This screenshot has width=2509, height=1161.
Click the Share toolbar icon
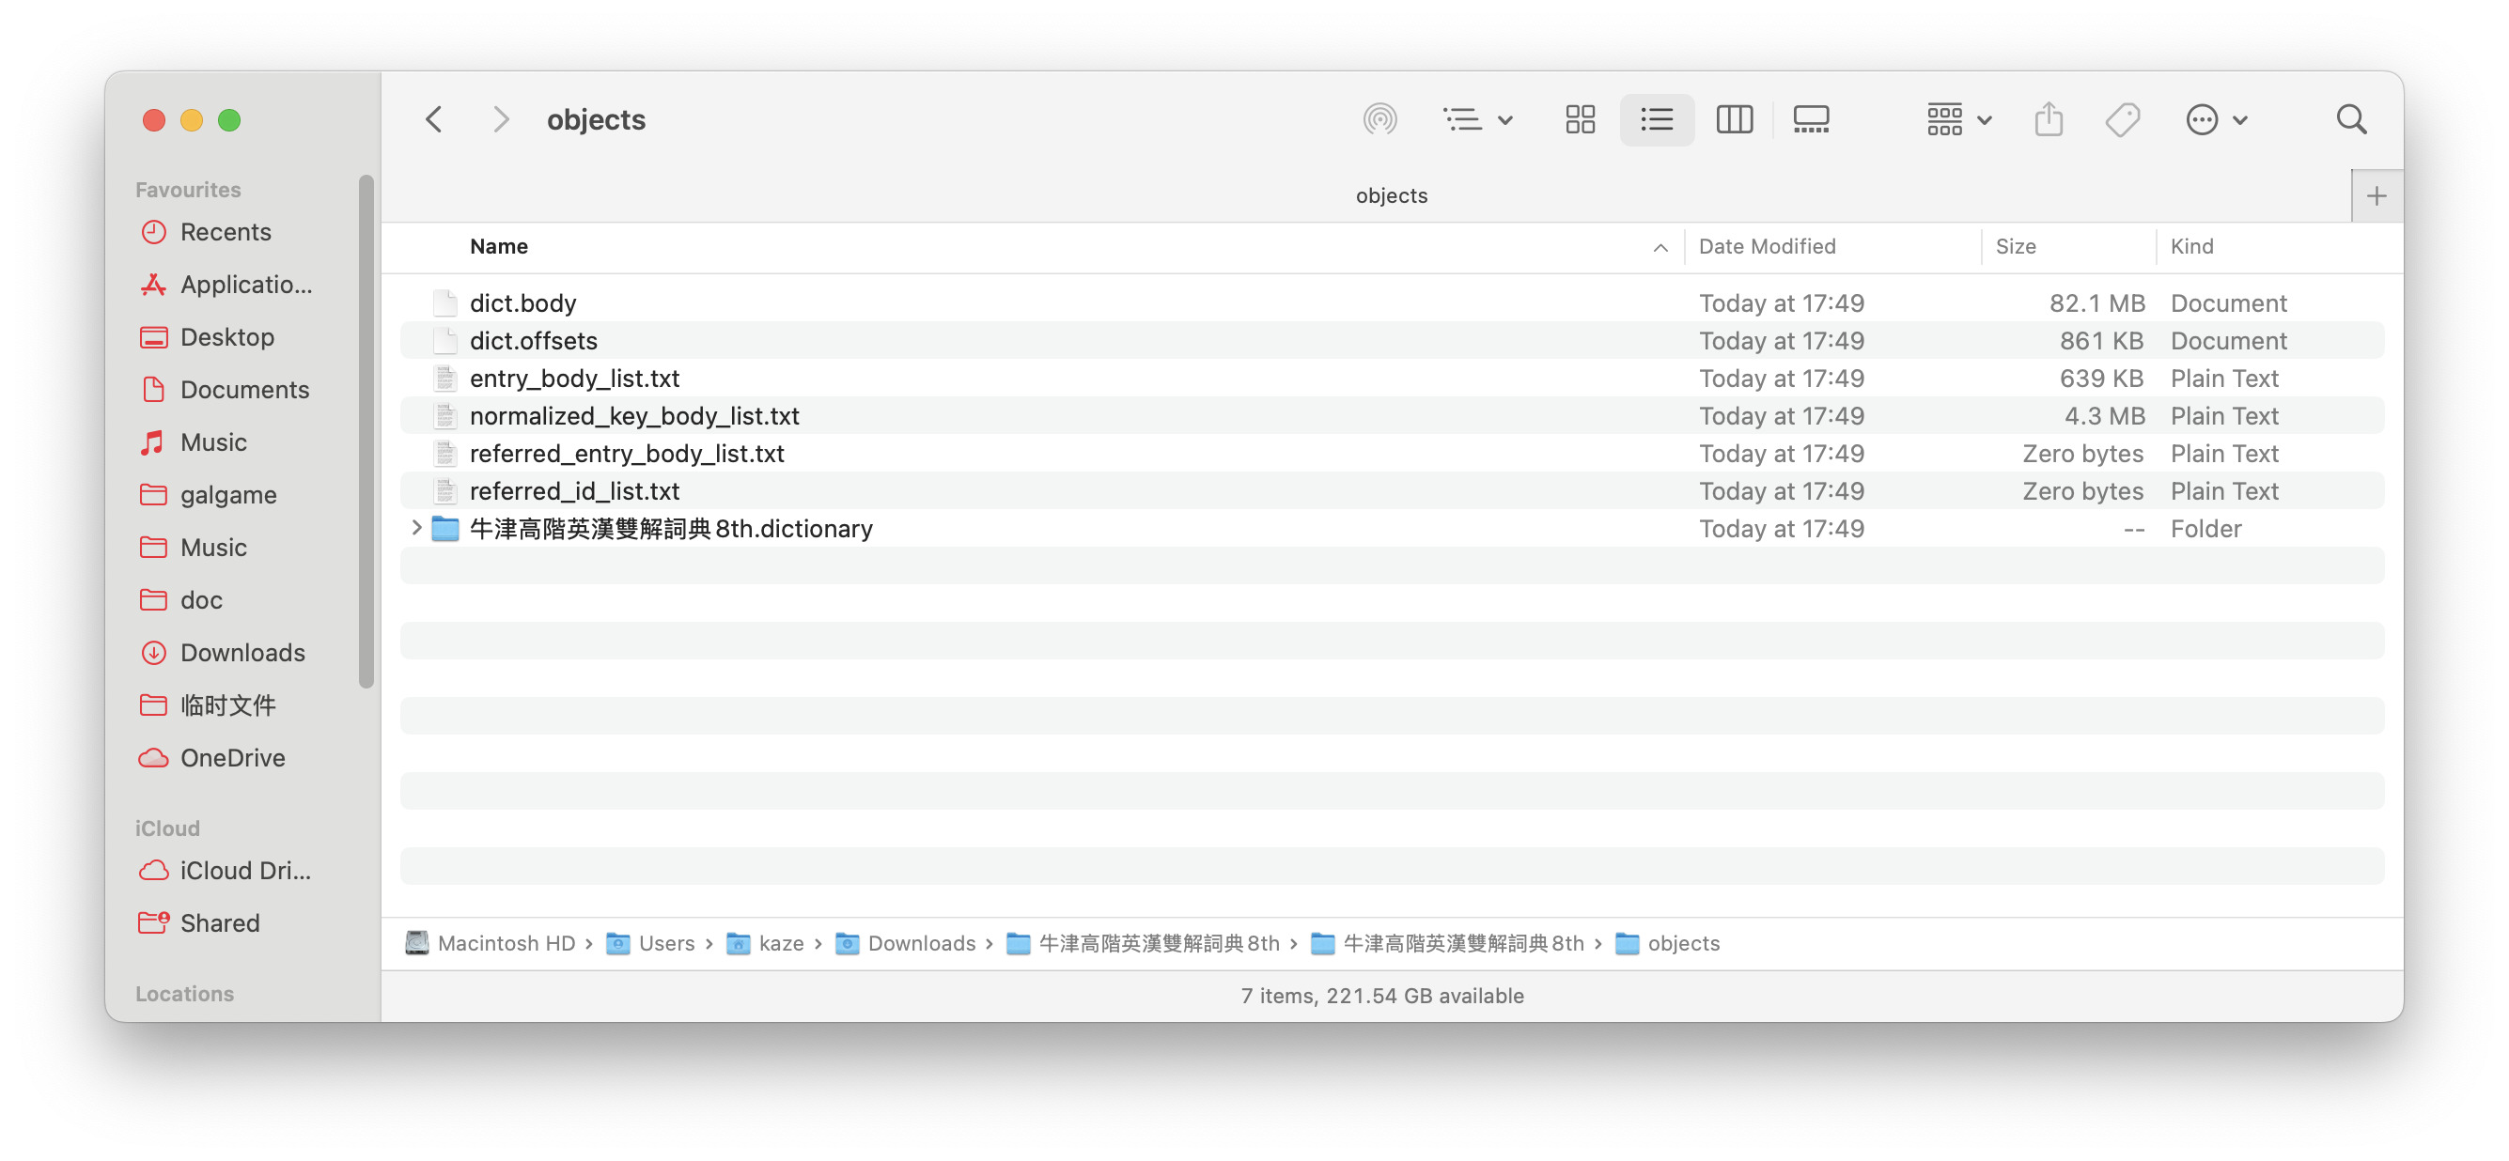click(x=2048, y=120)
